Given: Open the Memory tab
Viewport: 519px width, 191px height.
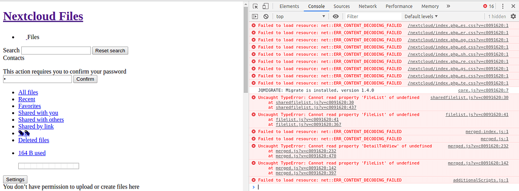Looking at the screenshot, I should (430, 6).
